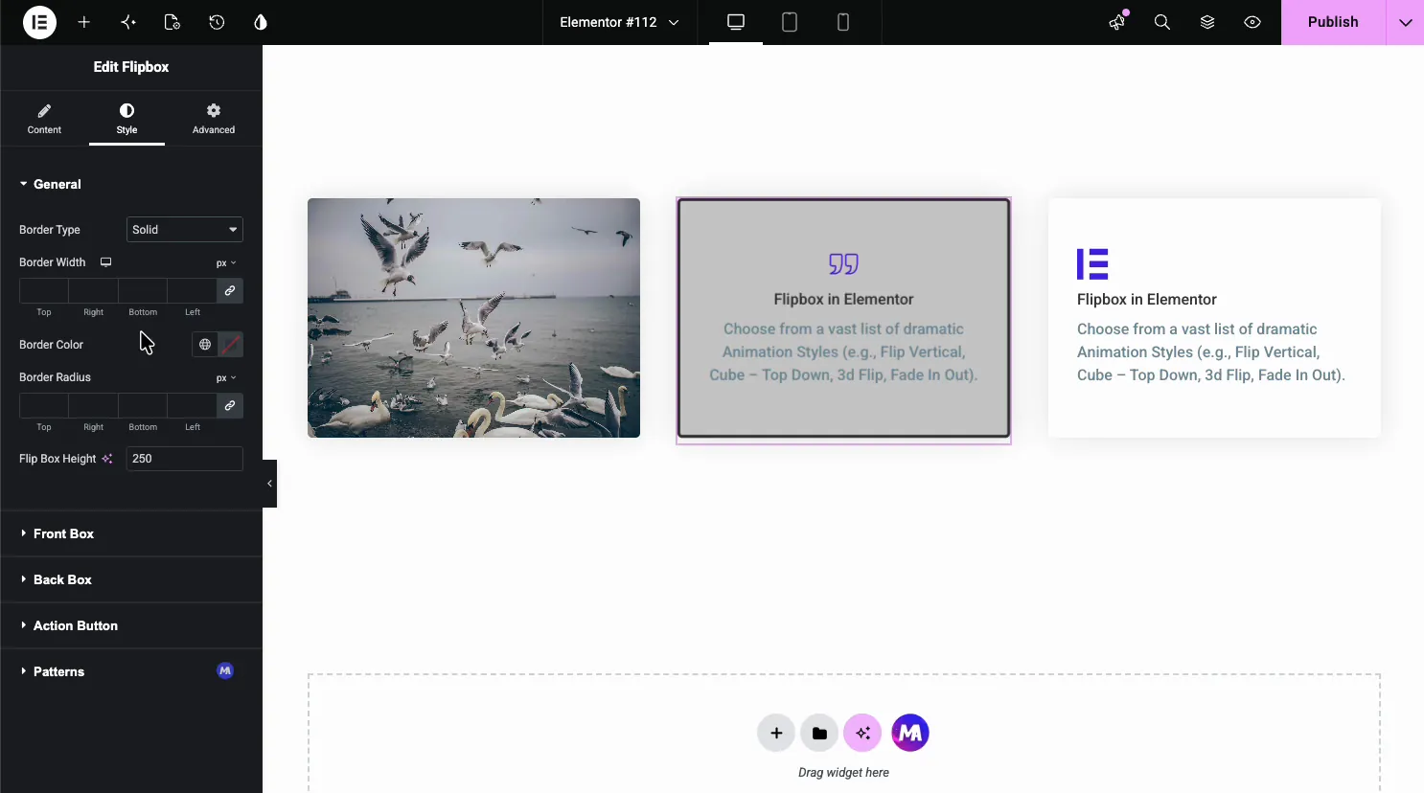Switch to the Advanced tab
Viewport: 1424px width, 793px height.
(x=214, y=120)
